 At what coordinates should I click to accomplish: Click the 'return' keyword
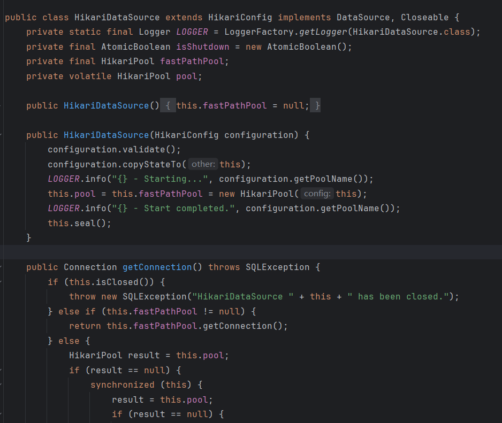(85, 326)
